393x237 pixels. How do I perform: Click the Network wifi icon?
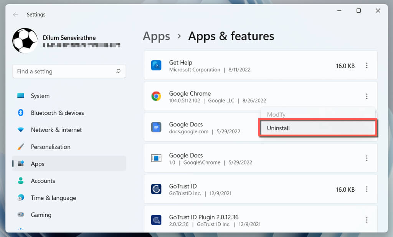pyautogui.click(x=21, y=130)
